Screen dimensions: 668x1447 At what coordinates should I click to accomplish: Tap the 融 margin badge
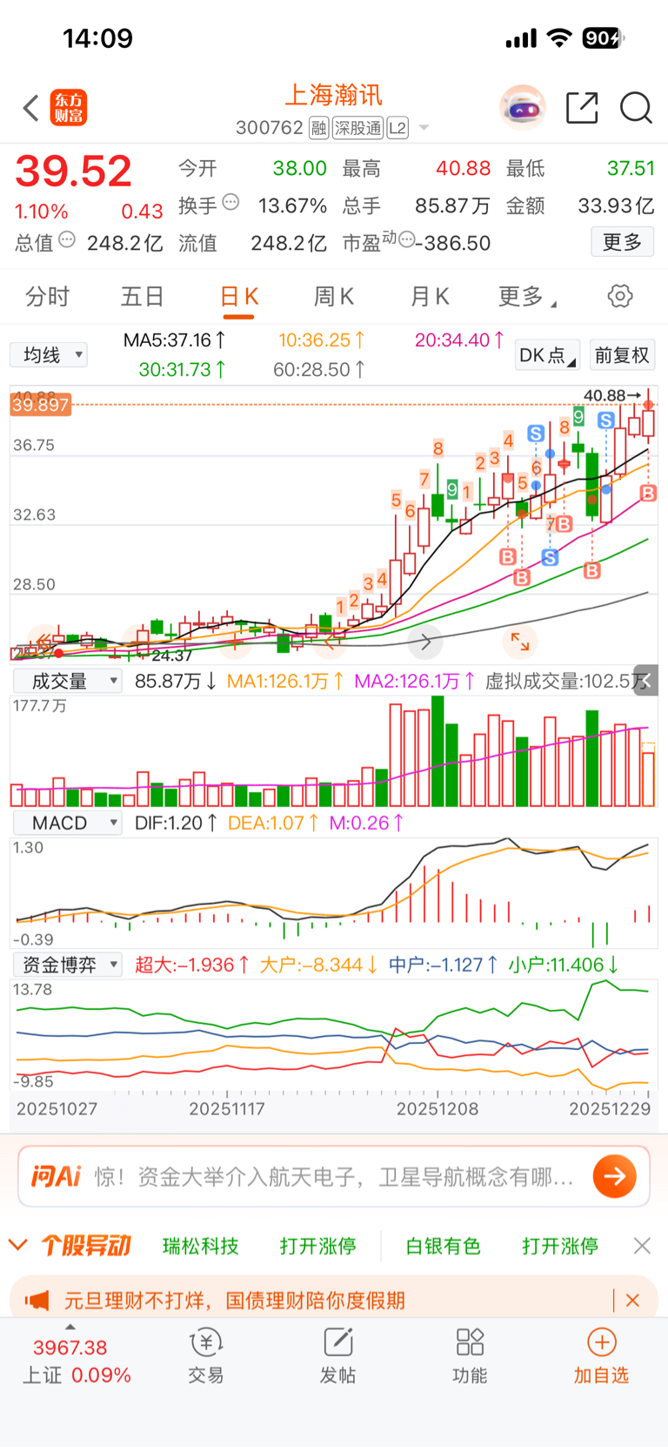(x=319, y=128)
